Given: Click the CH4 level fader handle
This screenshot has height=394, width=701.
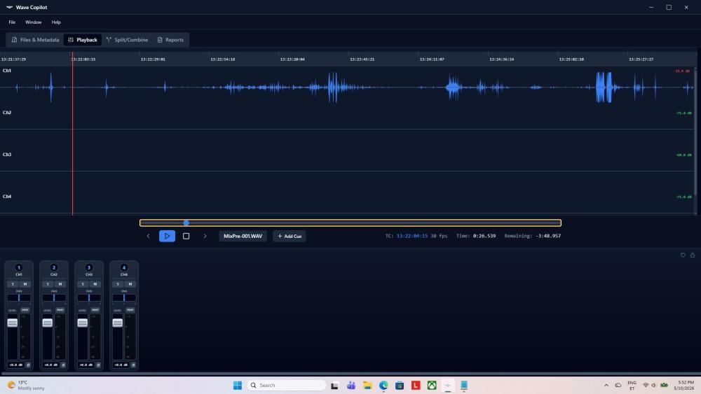Looking at the screenshot, I should [x=118, y=323].
